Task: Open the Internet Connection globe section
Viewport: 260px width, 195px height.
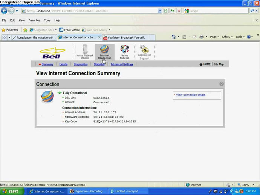Action: [x=105, y=52]
